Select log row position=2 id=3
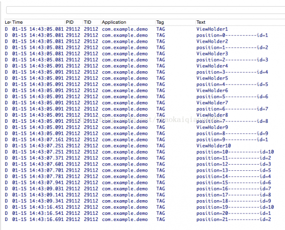This screenshot has height=230, width=285. [144, 60]
